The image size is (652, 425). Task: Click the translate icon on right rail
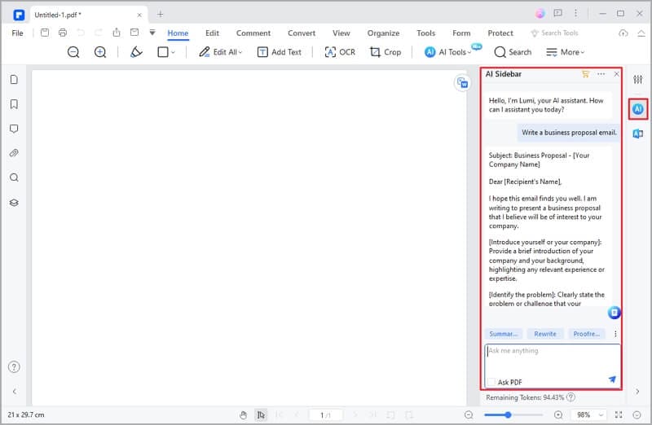(x=638, y=134)
